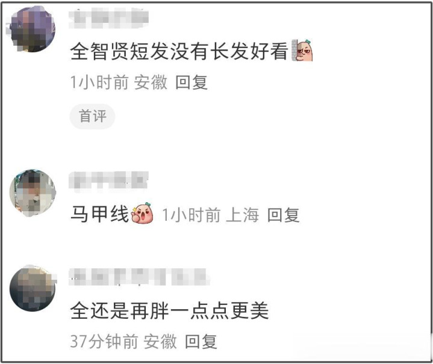433x364 pixels.
Task: Open blurred username above 马甲线 comment
Action: pyautogui.click(x=108, y=180)
